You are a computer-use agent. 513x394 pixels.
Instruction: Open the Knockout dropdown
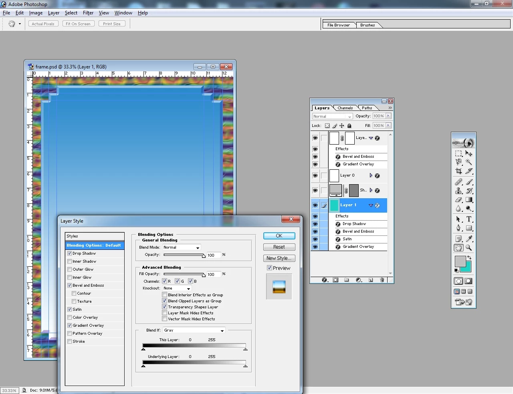click(x=177, y=288)
